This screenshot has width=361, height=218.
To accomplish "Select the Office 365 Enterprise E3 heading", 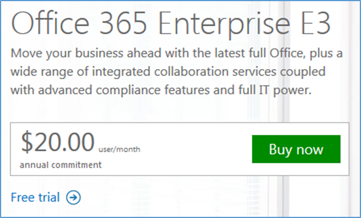I will tap(171, 23).
